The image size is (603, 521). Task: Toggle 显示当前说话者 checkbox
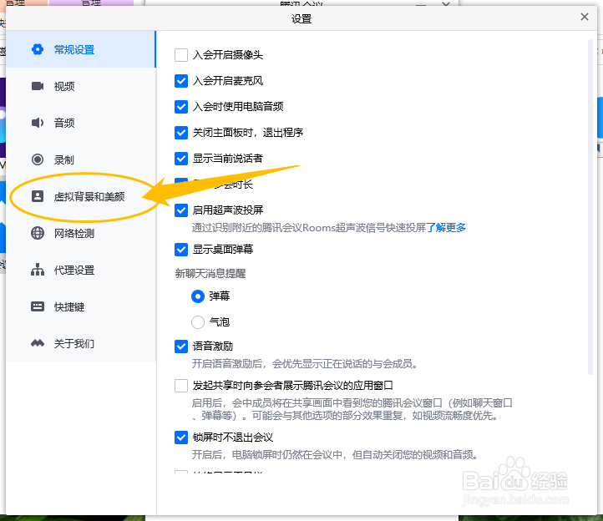click(181, 159)
